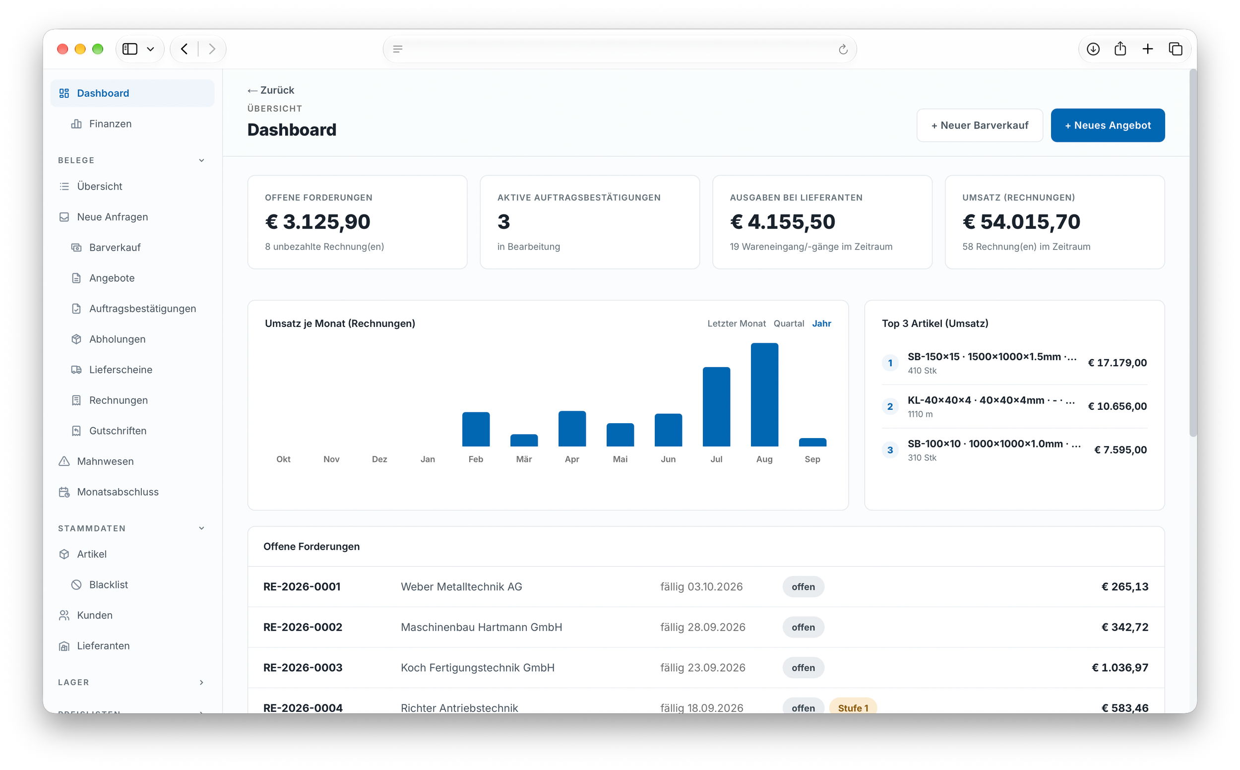Toggle the browser sidebar panel icon
This screenshot has height=770, width=1240.
[x=130, y=49]
